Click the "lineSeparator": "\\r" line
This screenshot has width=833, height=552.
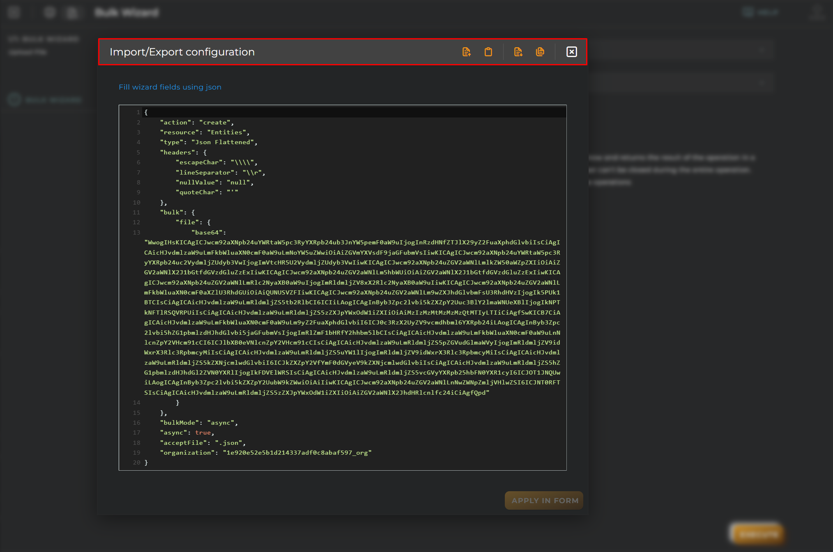pyautogui.click(x=220, y=172)
